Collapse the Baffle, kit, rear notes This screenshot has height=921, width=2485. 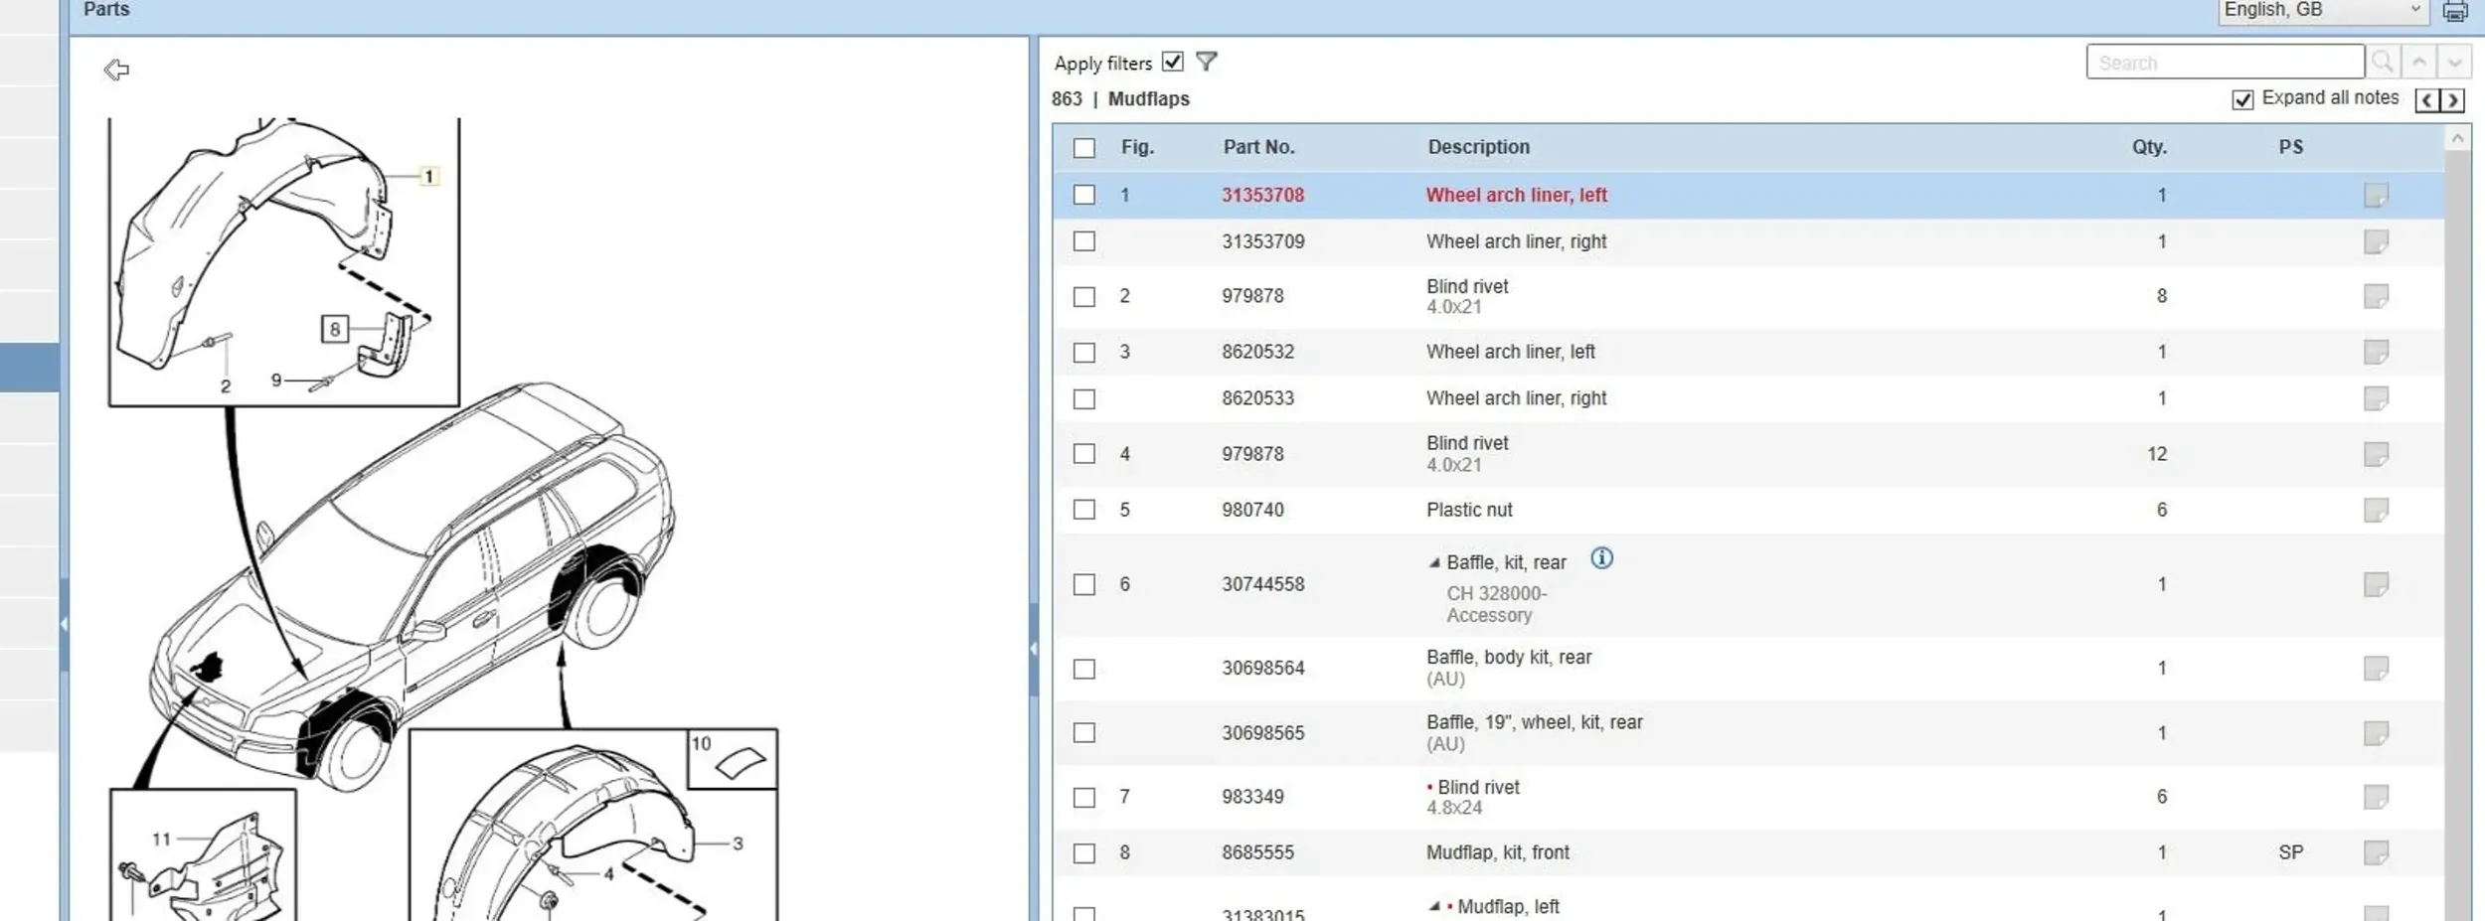(1433, 563)
